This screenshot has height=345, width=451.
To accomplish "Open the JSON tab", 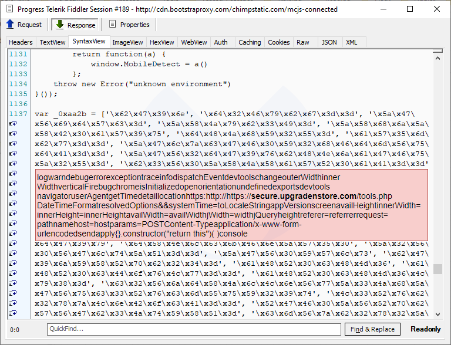I will (x=329, y=42).
